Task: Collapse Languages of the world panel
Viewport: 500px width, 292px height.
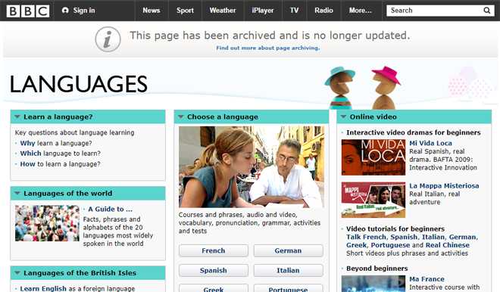Action: [17, 194]
